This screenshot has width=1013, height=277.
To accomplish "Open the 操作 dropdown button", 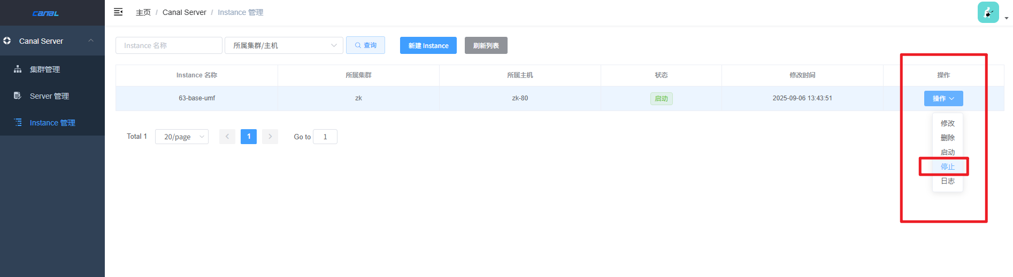I will [x=943, y=98].
